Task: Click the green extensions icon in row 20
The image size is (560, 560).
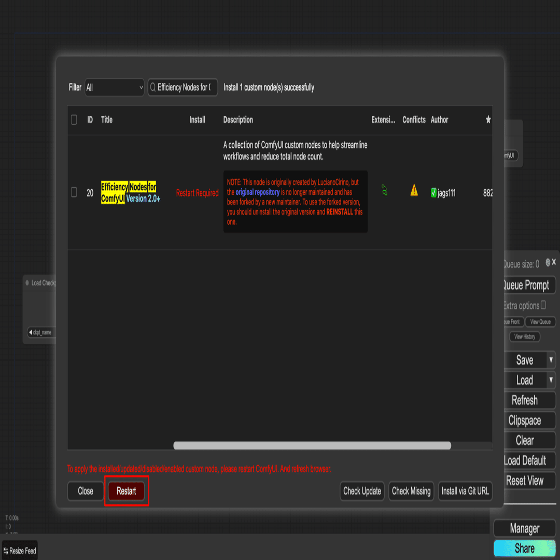Action: click(x=384, y=190)
